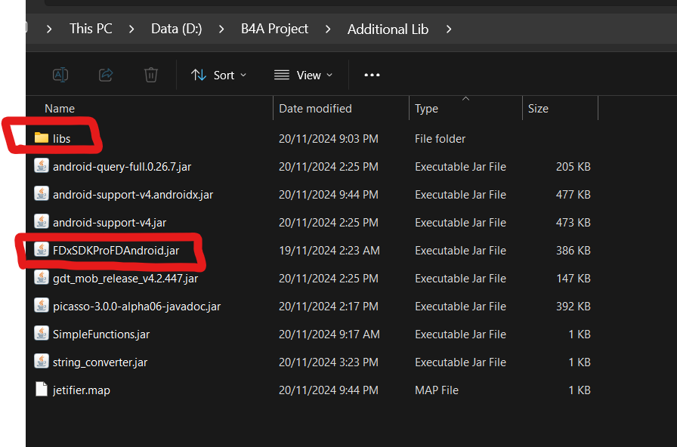Expand chevron after Data (D:)

[221, 29]
